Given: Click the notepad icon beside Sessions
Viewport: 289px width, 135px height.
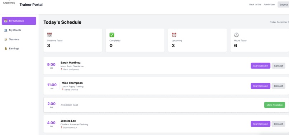Looking at the screenshot, I should coord(6,39).
